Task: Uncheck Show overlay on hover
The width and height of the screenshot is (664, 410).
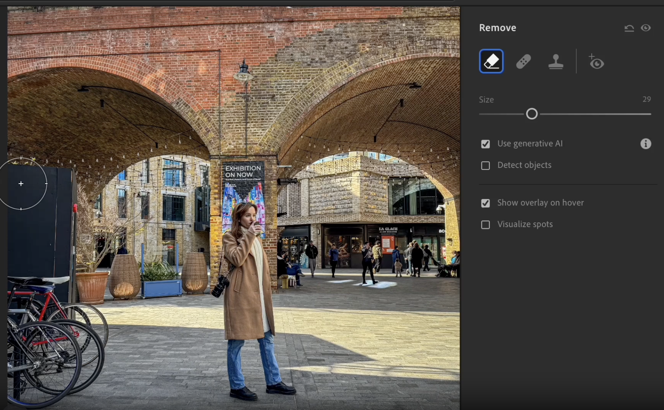Action: pyautogui.click(x=485, y=203)
